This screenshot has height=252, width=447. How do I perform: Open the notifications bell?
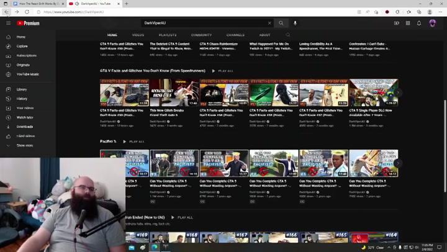tap(419, 23)
